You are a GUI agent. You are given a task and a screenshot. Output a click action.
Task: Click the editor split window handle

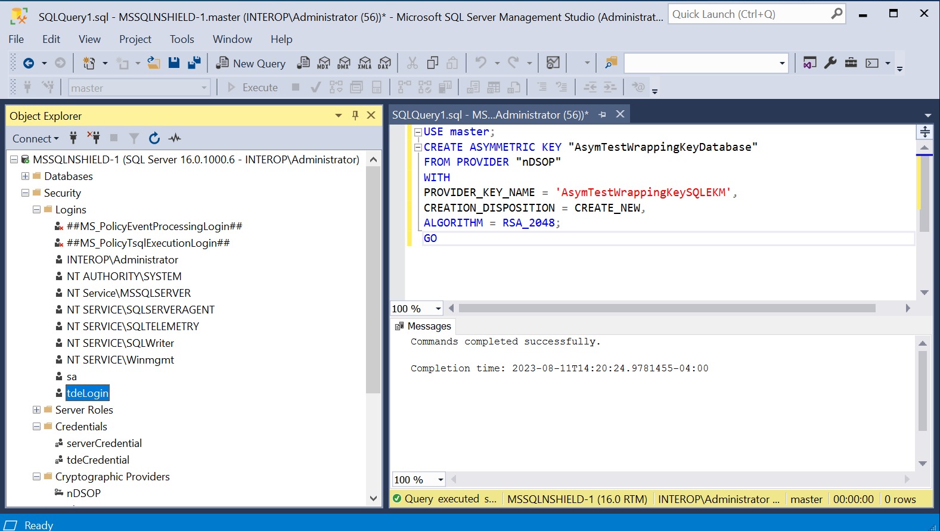click(925, 132)
